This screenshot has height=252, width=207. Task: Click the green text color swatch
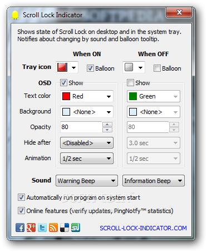(x=133, y=96)
